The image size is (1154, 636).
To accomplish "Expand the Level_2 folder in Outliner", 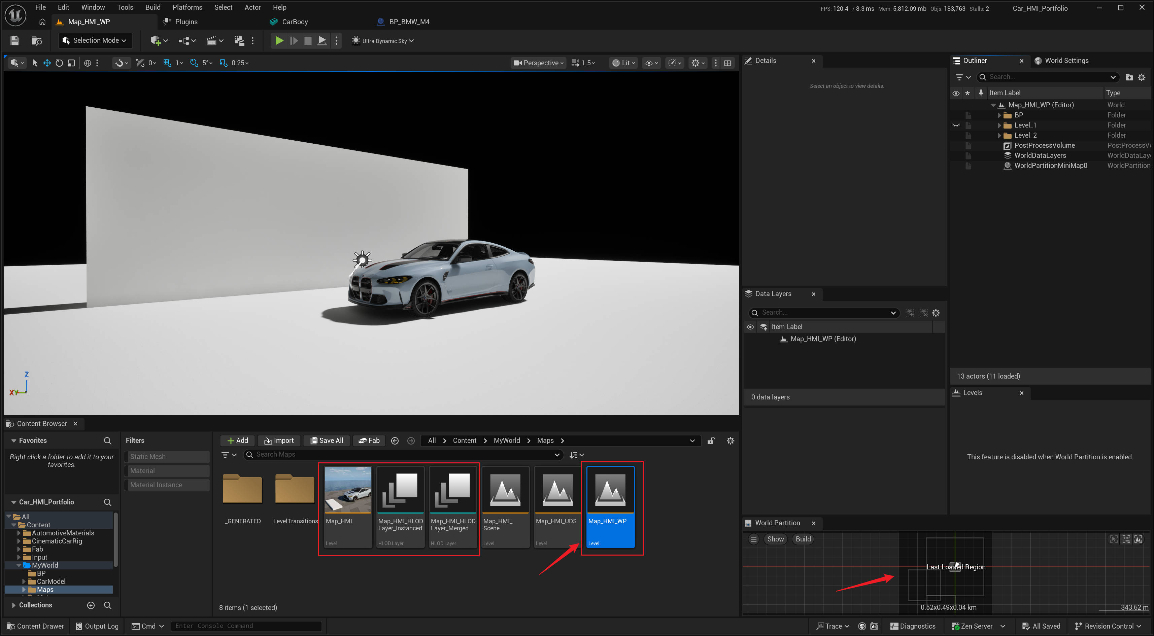I will coord(999,135).
